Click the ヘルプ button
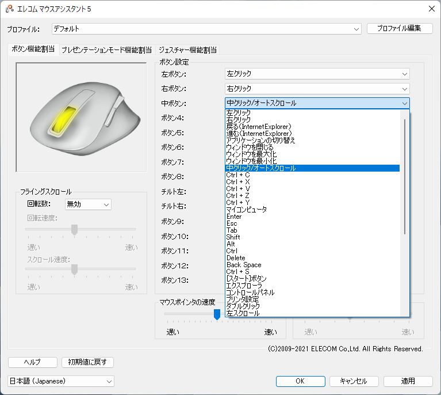This screenshot has width=441, height=395. 33,362
